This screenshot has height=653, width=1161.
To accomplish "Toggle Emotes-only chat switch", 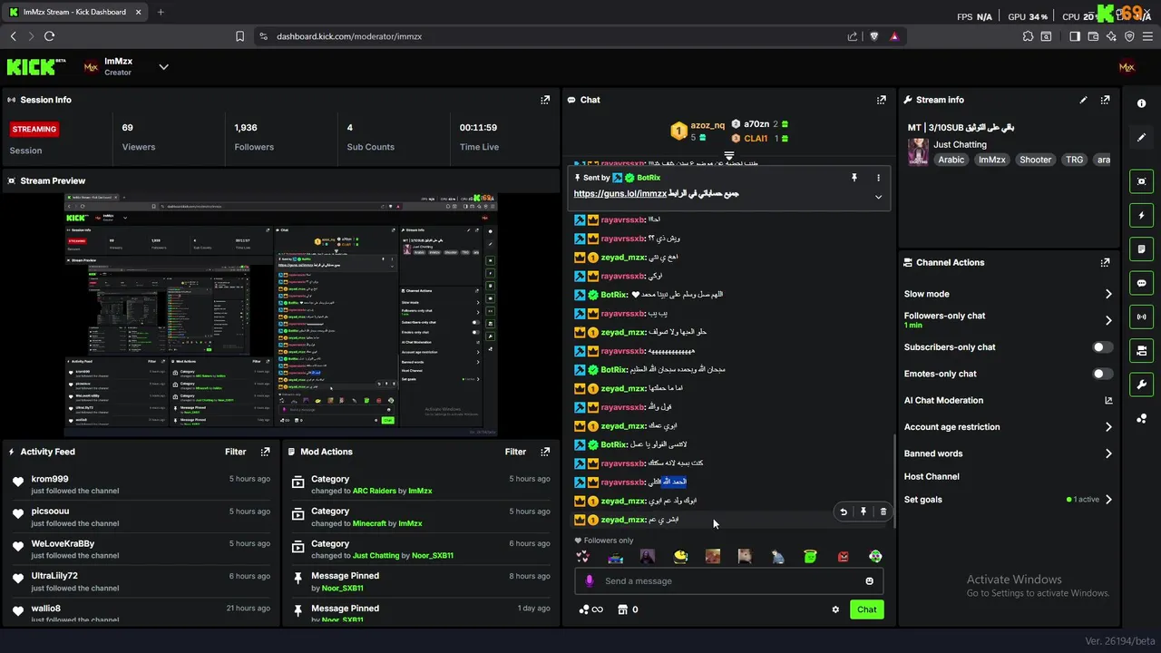I will (1102, 374).
